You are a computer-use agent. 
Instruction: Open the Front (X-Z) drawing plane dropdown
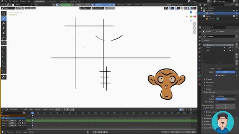tap(98, 8)
